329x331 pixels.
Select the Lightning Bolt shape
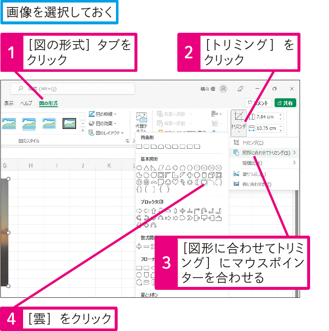click(x=182, y=182)
